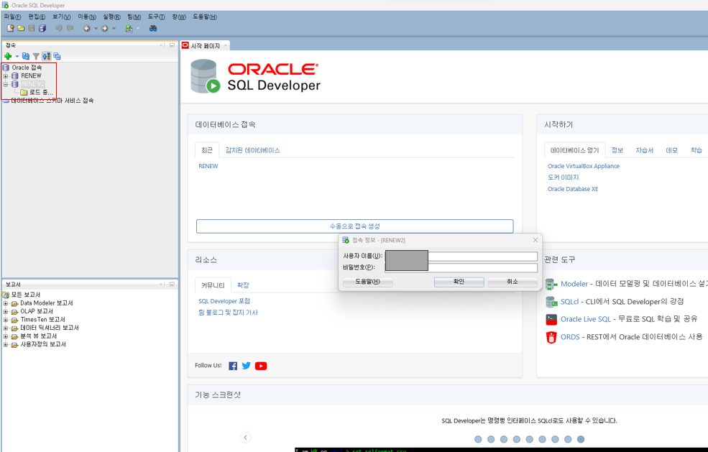Click the Back navigation arrow icon
This screenshot has width=708, height=452.
point(87,28)
